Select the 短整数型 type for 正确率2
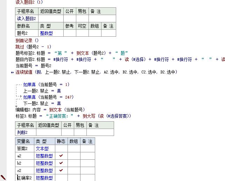Screen dimensions: 225x181 click(x=44, y=178)
